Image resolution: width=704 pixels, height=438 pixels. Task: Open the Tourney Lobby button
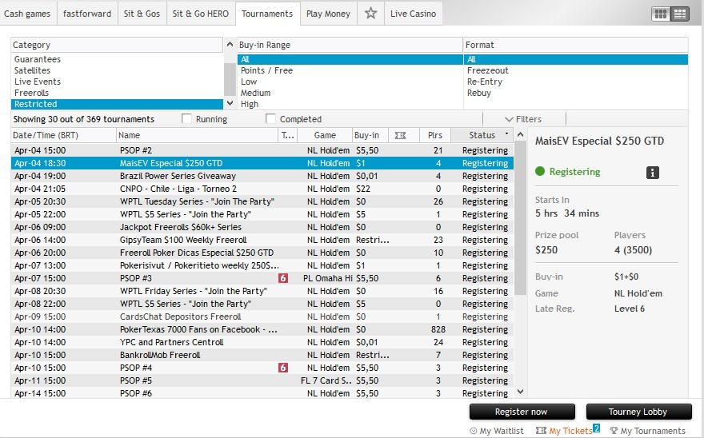(x=638, y=412)
